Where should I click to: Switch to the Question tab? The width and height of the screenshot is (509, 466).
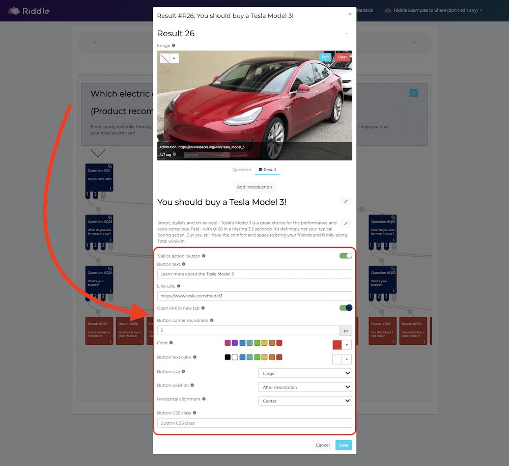[x=241, y=170]
